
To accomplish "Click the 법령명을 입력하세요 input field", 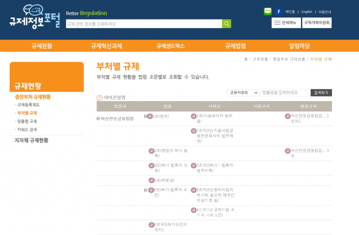I will coord(285,92).
